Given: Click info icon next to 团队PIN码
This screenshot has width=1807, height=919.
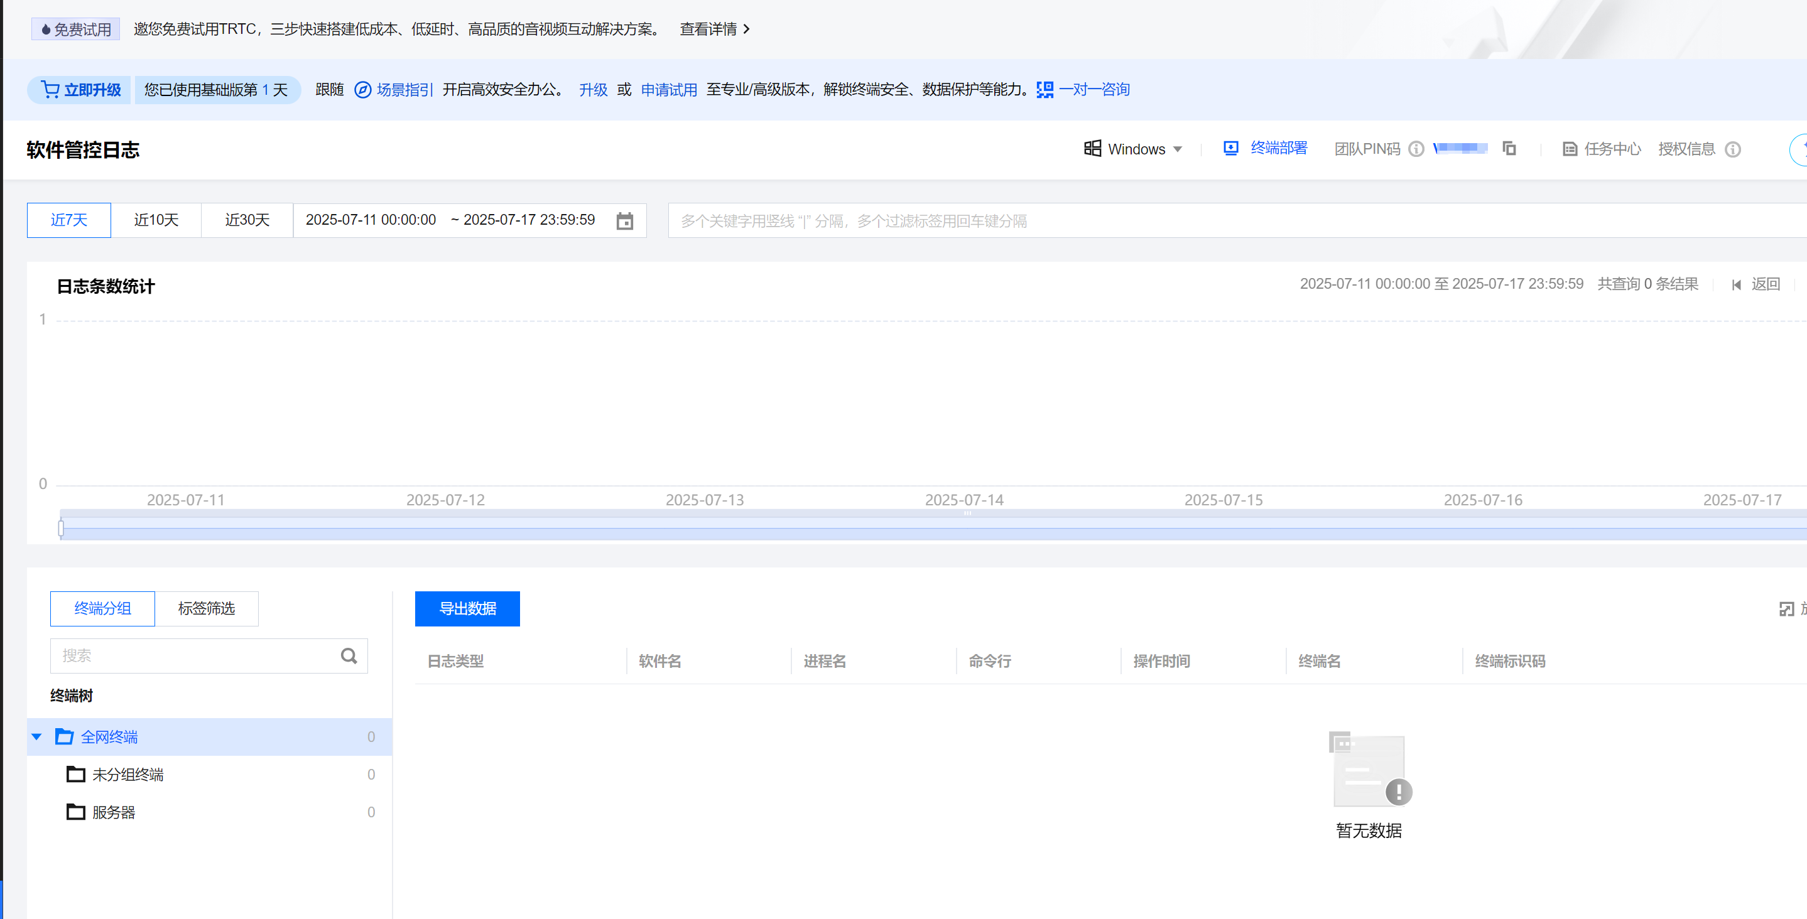Looking at the screenshot, I should 1416,149.
